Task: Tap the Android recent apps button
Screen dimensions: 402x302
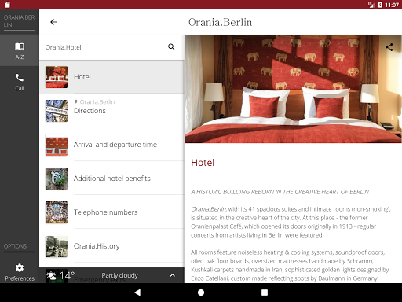Action: coord(265,293)
